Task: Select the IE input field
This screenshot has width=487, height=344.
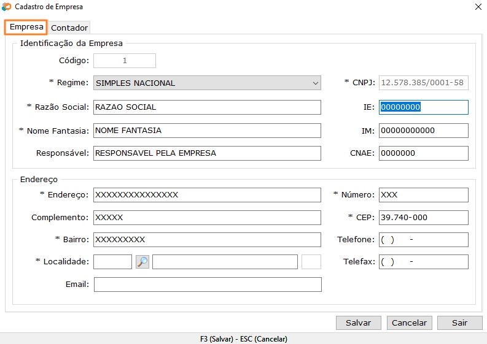Action: (424, 107)
